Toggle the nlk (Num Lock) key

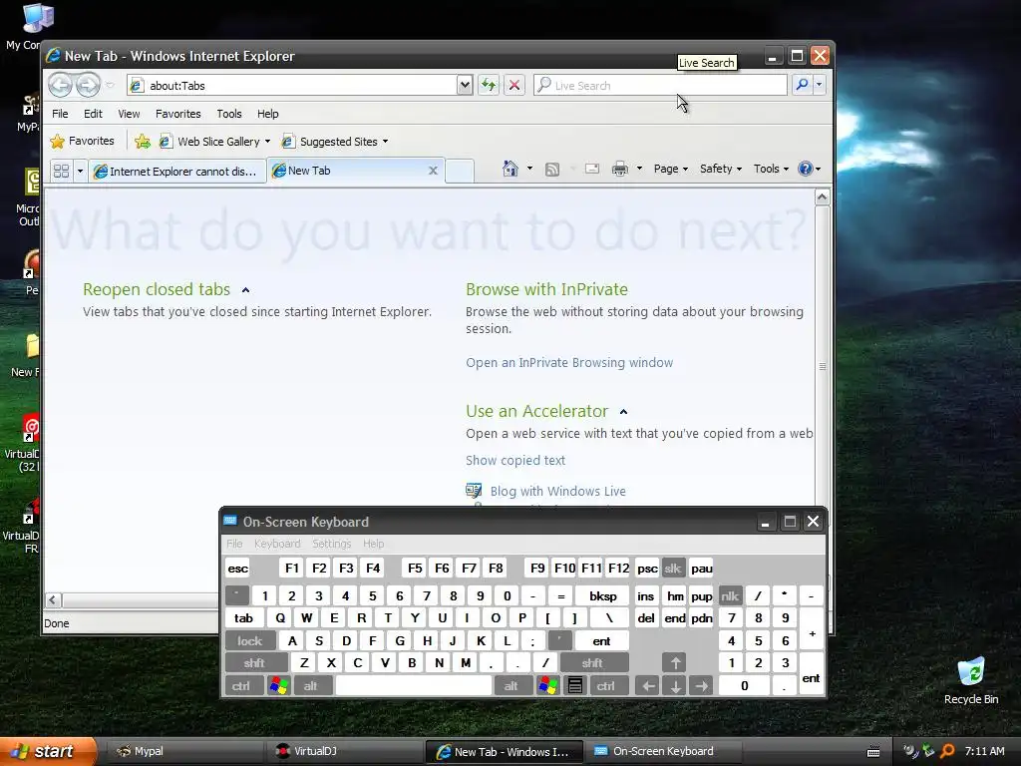(729, 596)
